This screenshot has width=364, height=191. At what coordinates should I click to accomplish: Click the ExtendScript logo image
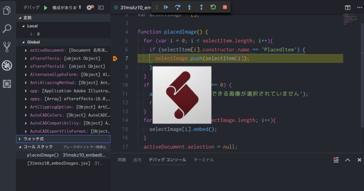tap(182, 95)
